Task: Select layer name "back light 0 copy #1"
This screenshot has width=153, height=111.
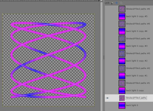Action: tap(137, 76)
